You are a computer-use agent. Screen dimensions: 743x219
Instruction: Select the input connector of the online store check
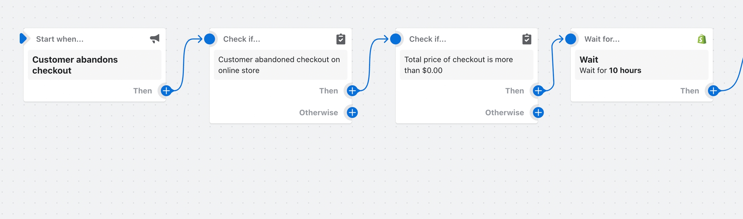(x=210, y=39)
